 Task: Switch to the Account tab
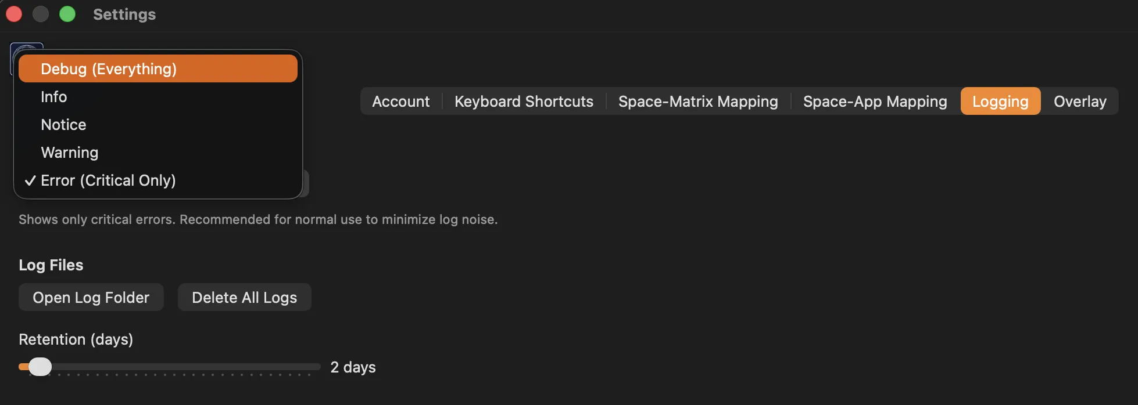(400, 101)
